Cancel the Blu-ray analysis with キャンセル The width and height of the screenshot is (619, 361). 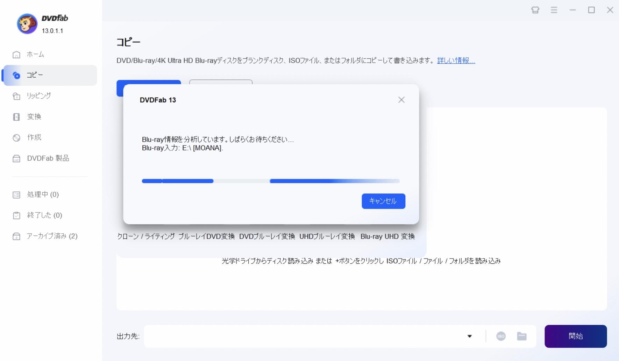[x=383, y=201]
